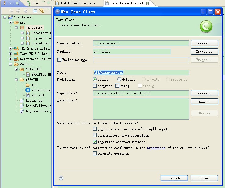
Task: Select the default modifier radio button
Action: (x=119, y=79)
